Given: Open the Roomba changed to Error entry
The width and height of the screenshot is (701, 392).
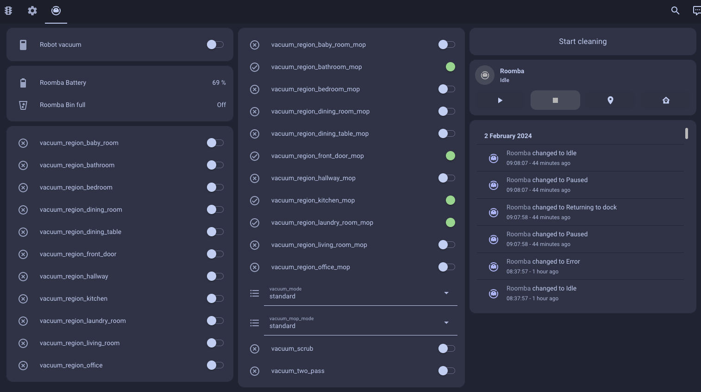Looking at the screenshot, I should pos(581,266).
